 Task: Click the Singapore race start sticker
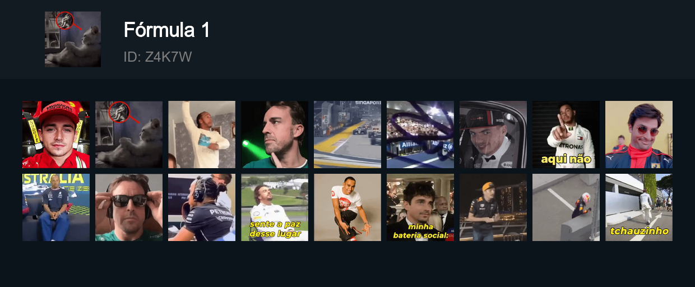pyautogui.click(x=347, y=135)
